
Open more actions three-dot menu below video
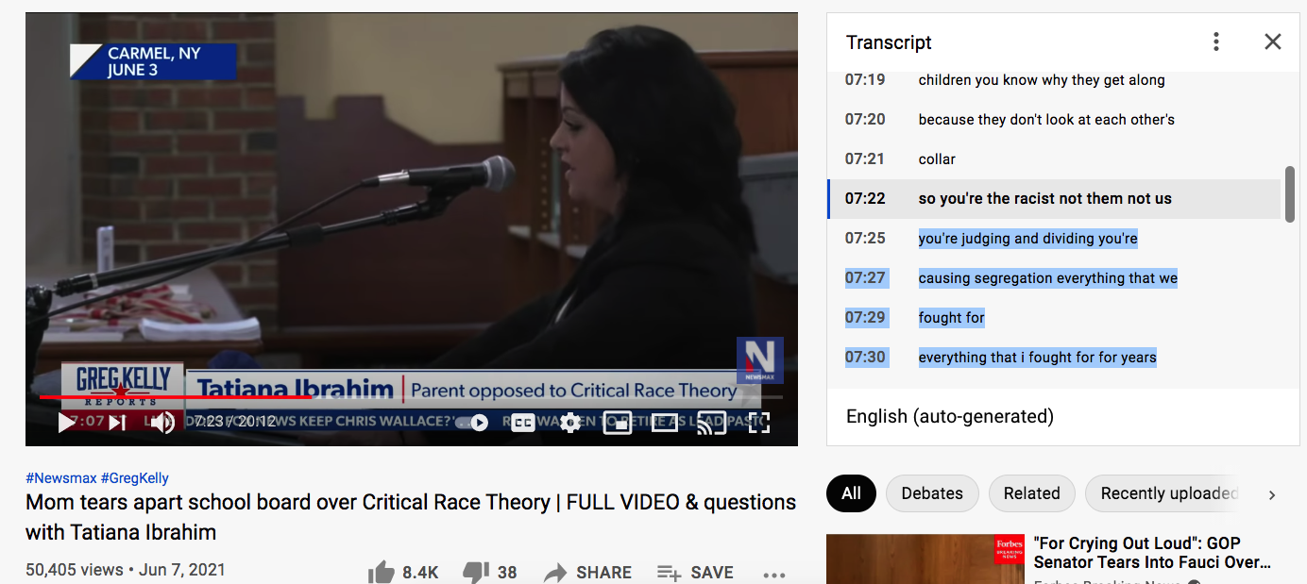click(x=774, y=574)
